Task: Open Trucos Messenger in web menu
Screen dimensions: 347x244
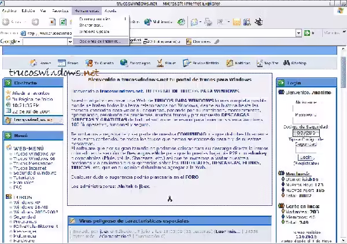Action: 33,164
